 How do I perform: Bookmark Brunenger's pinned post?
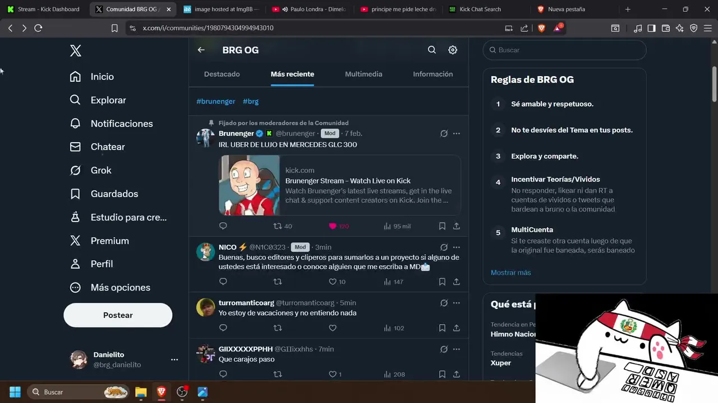442,226
